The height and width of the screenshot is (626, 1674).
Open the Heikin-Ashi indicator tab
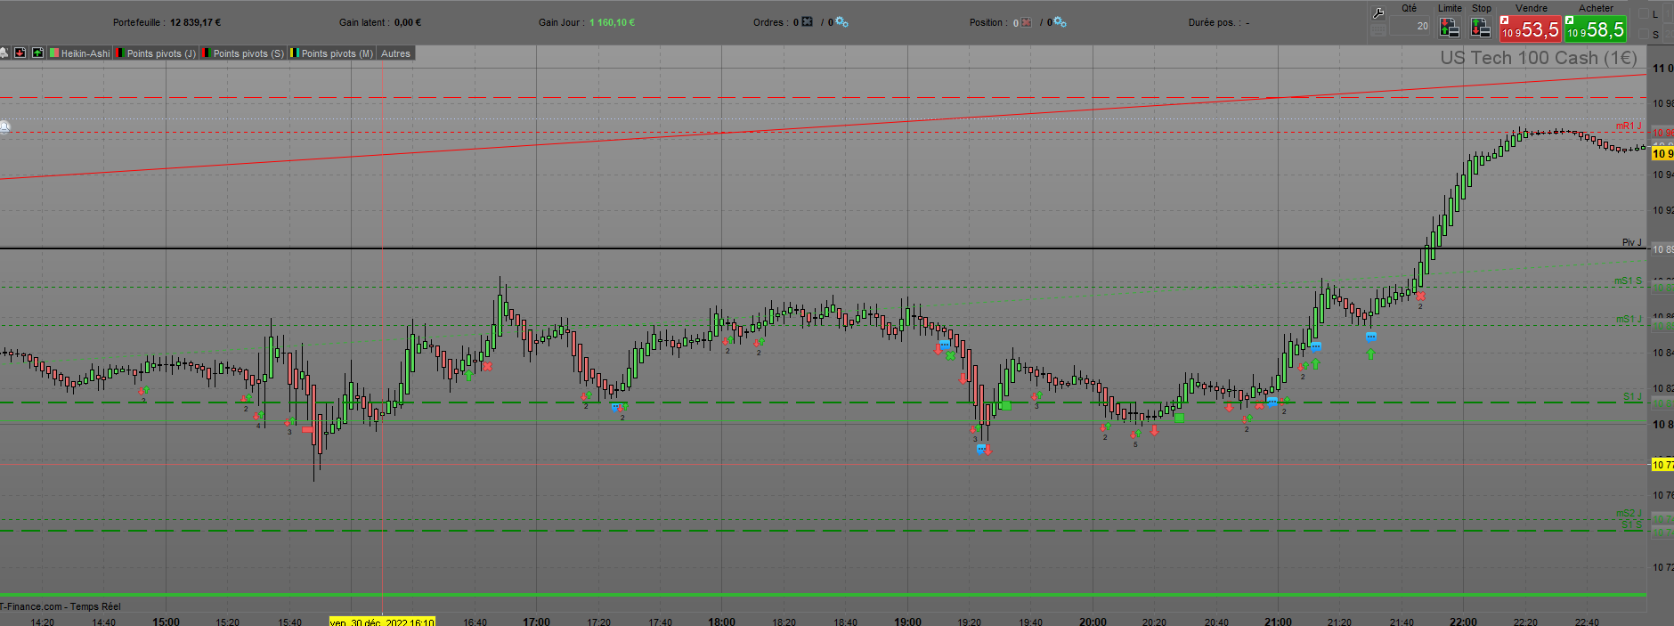(x=80, y=53)
